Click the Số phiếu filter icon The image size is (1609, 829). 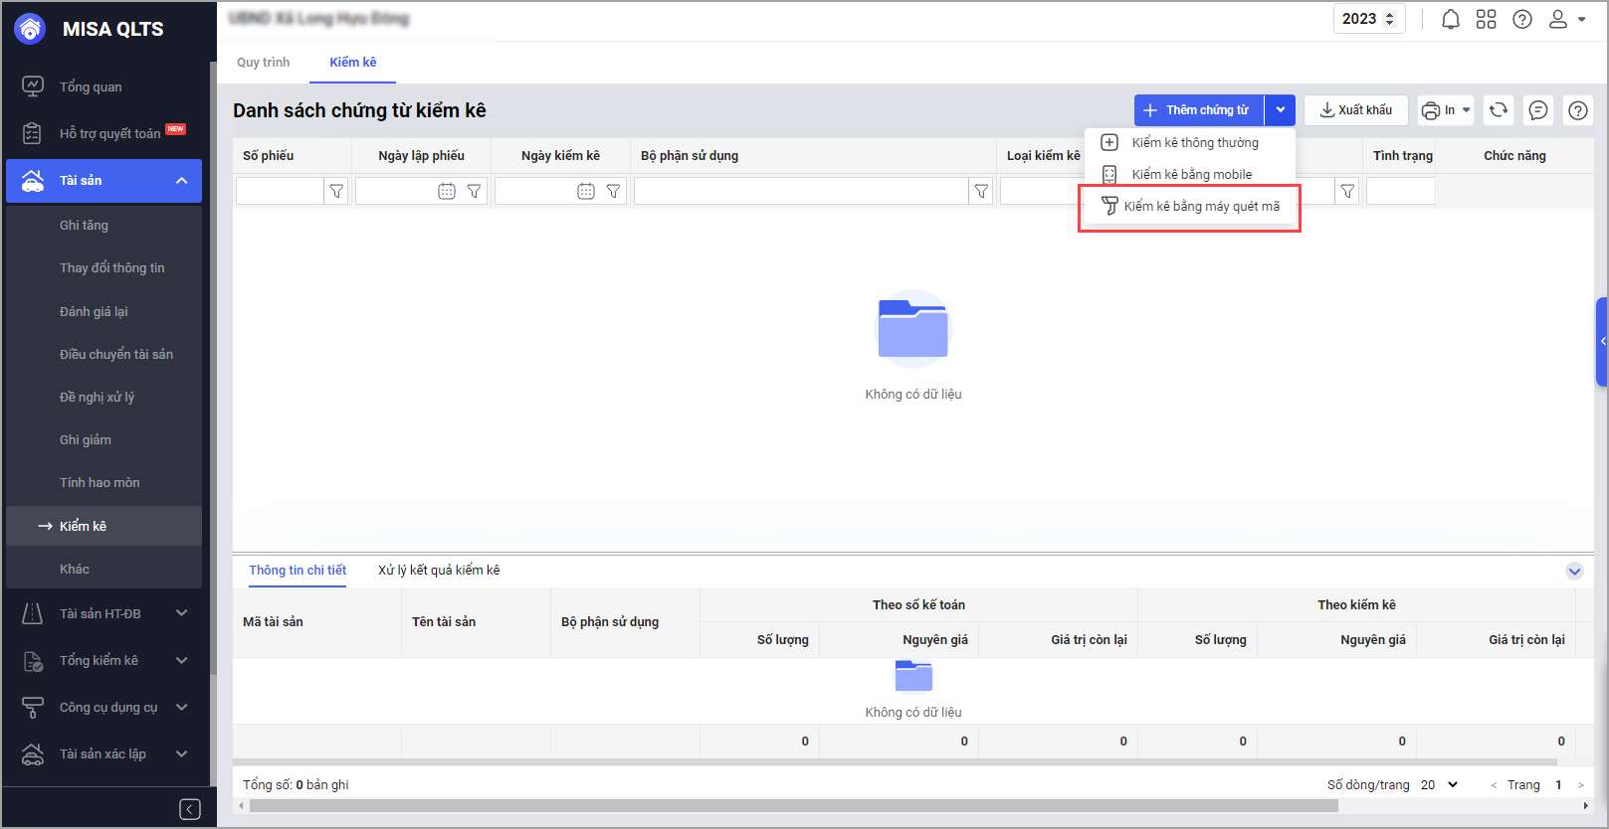337,191
